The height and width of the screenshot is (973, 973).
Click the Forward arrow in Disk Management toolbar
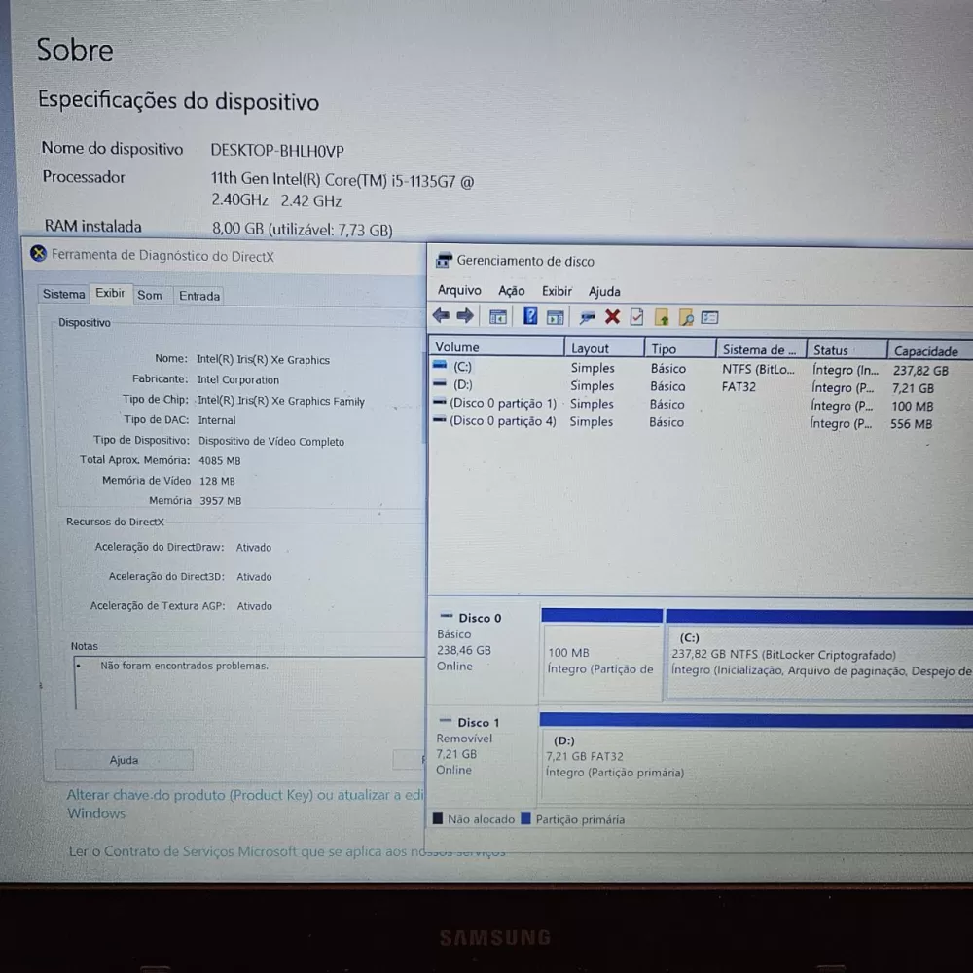[465, 316]
